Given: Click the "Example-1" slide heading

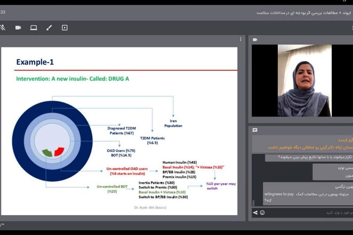Looking at the screenshot, I should (35, 62).
